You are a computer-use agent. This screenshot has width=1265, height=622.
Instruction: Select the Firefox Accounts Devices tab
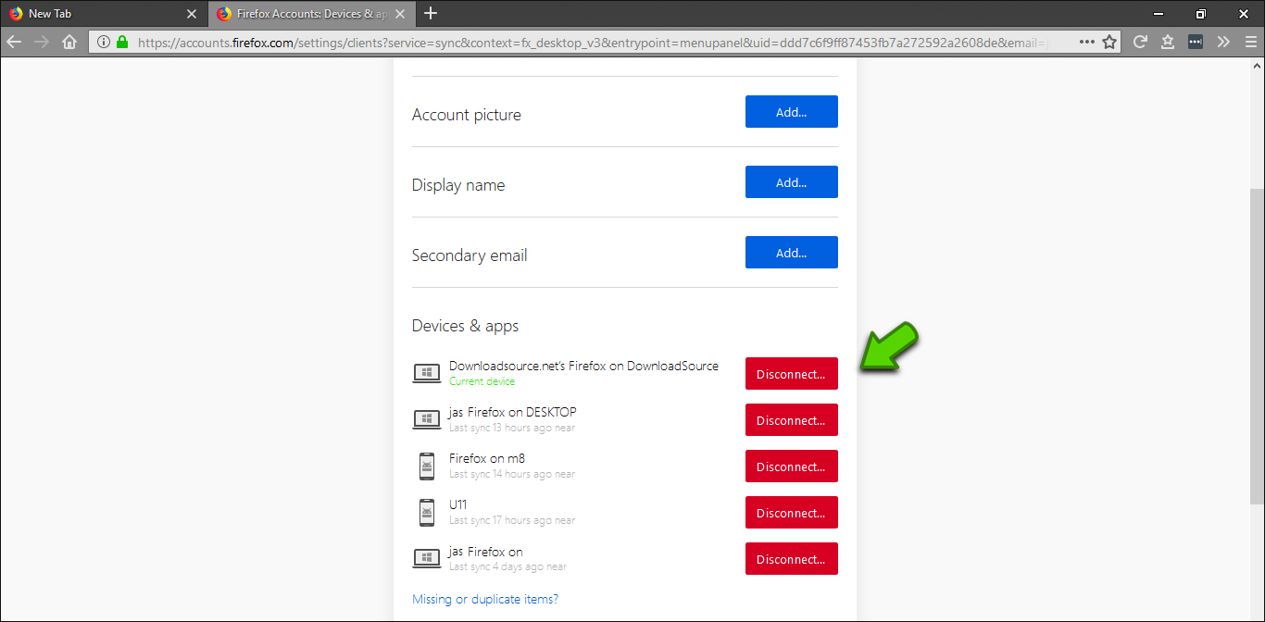pyautogui.click(x=313, y=14)
